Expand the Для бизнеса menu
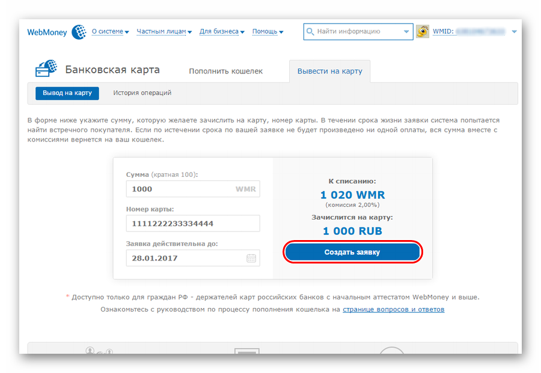The image size is (541, 373). tap(221, 31)
